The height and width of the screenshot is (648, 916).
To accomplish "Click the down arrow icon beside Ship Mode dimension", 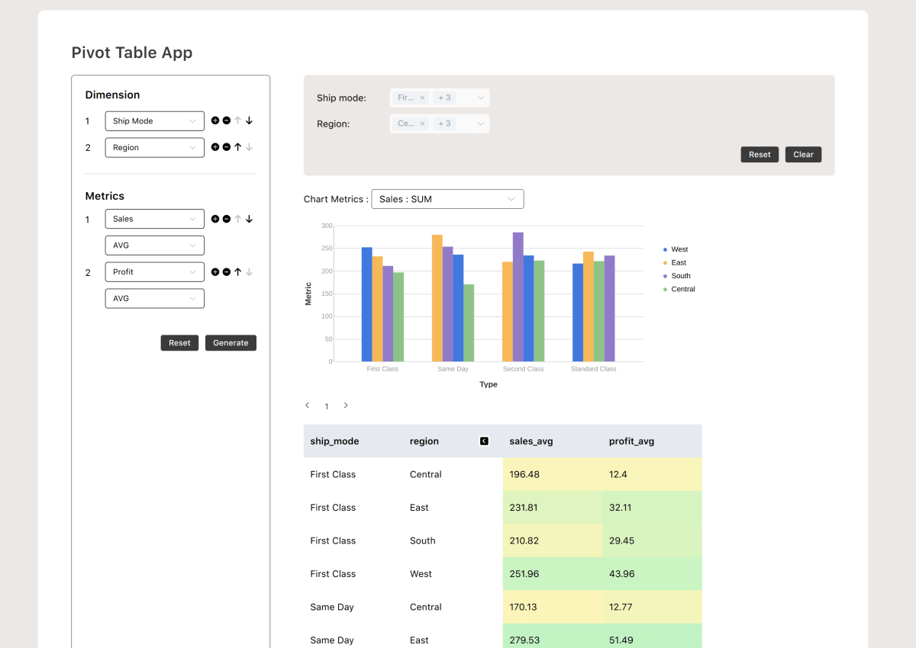I will tap(249, 120).
